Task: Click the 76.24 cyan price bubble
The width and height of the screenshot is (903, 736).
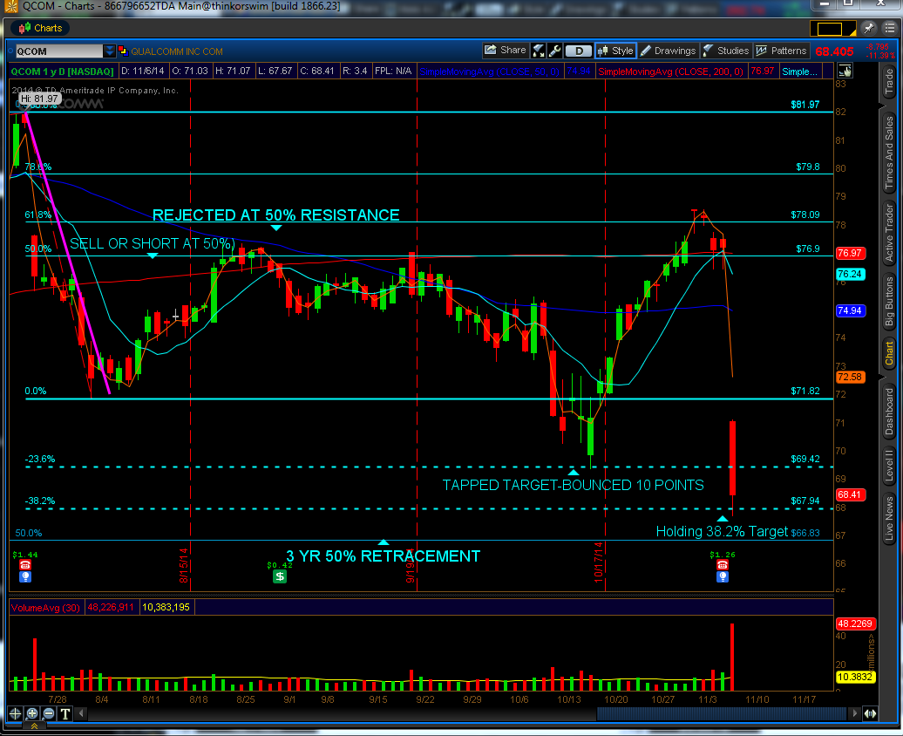Action: pyautogui.click(x=850, y=275)
